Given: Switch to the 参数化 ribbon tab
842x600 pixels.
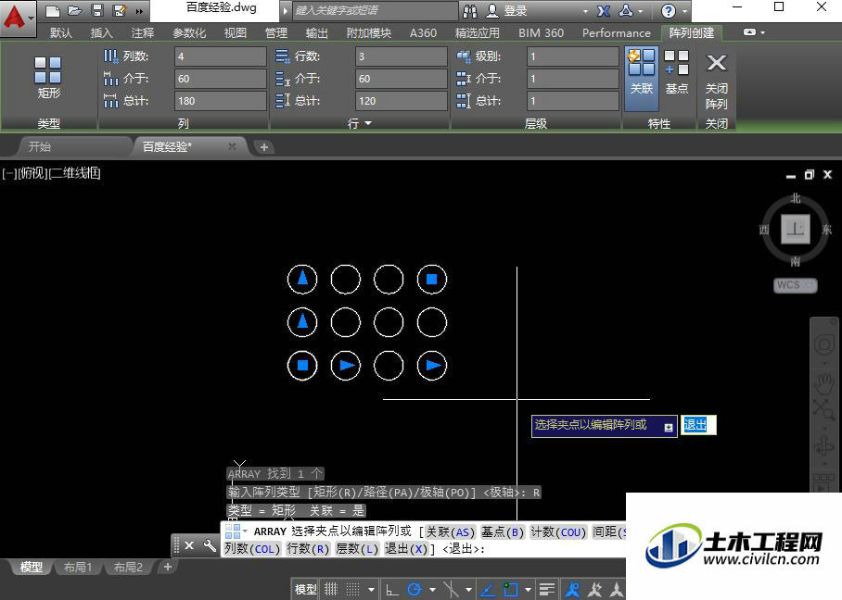Looking at the screenshot, I should [x=189, y=32].
